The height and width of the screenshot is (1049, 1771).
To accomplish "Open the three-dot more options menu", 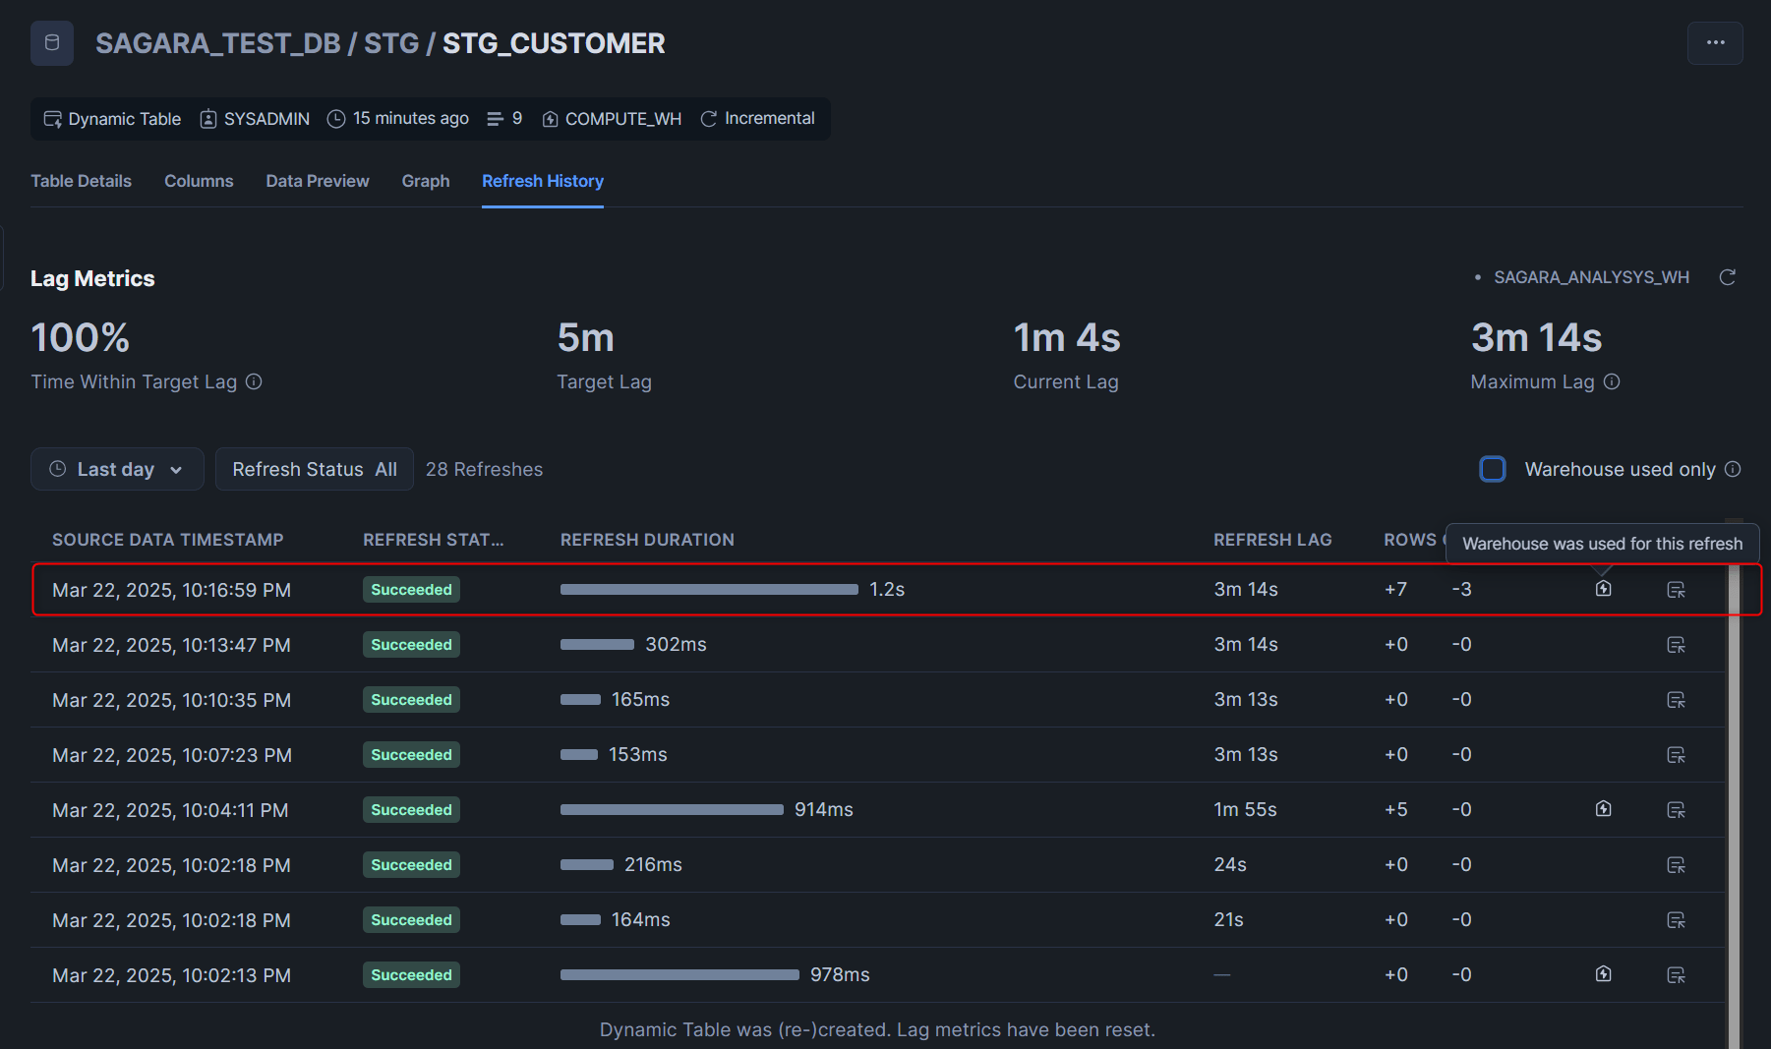I will point(1715,43).
